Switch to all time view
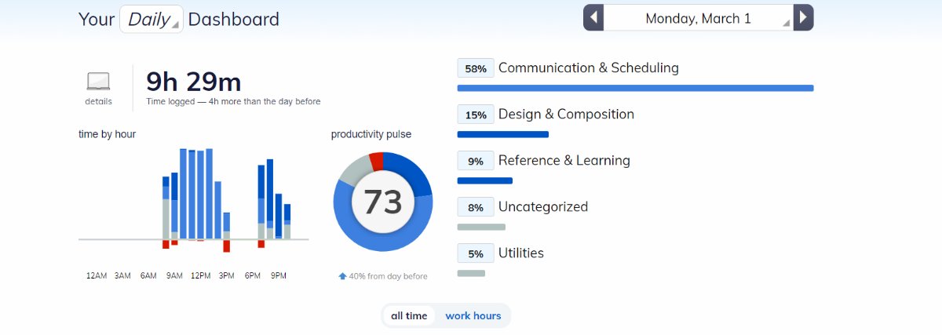This screenshot has width=942, height=335. (409, 315)
